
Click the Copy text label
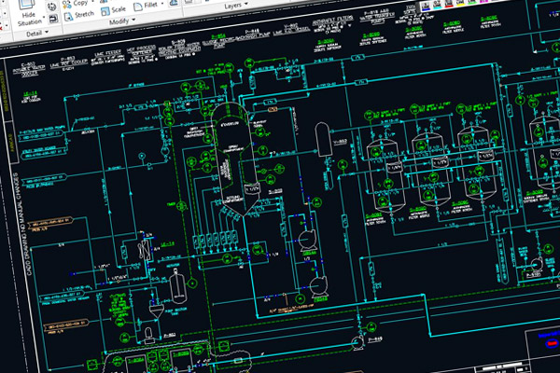pyautogui.click(x=80, y=3)
